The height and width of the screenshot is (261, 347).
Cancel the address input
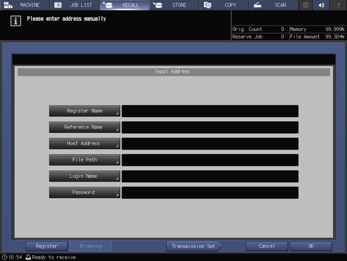click(x=266, y=246)
